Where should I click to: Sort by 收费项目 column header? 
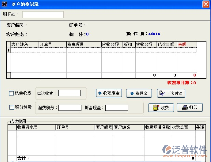pyautogui.click(x=84, y=44)
